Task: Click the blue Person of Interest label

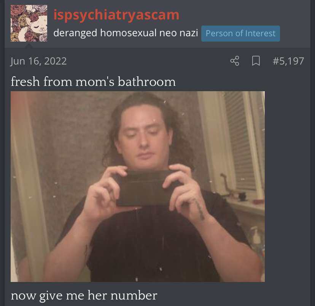Action: point(240,34)
